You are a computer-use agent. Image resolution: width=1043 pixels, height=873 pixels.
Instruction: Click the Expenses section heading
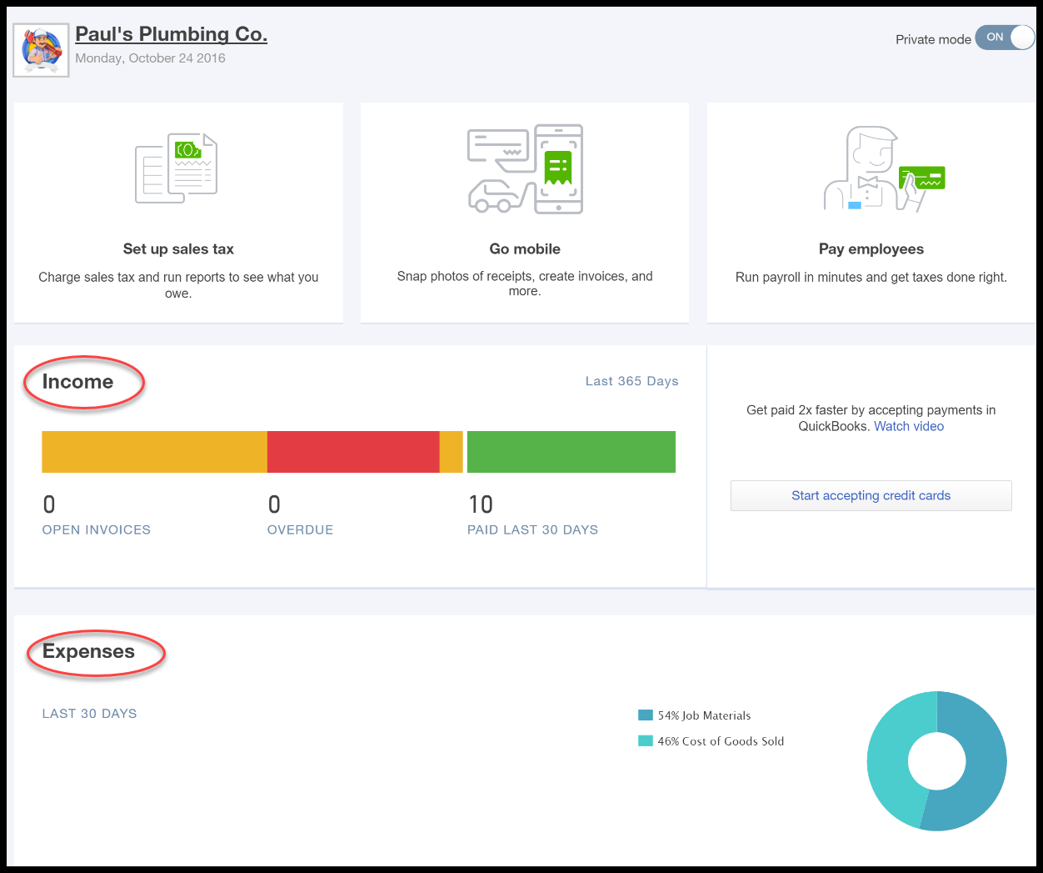(x=88, y=651)
